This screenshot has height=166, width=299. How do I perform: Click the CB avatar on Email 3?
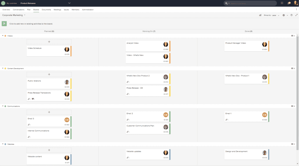(67, 120)
